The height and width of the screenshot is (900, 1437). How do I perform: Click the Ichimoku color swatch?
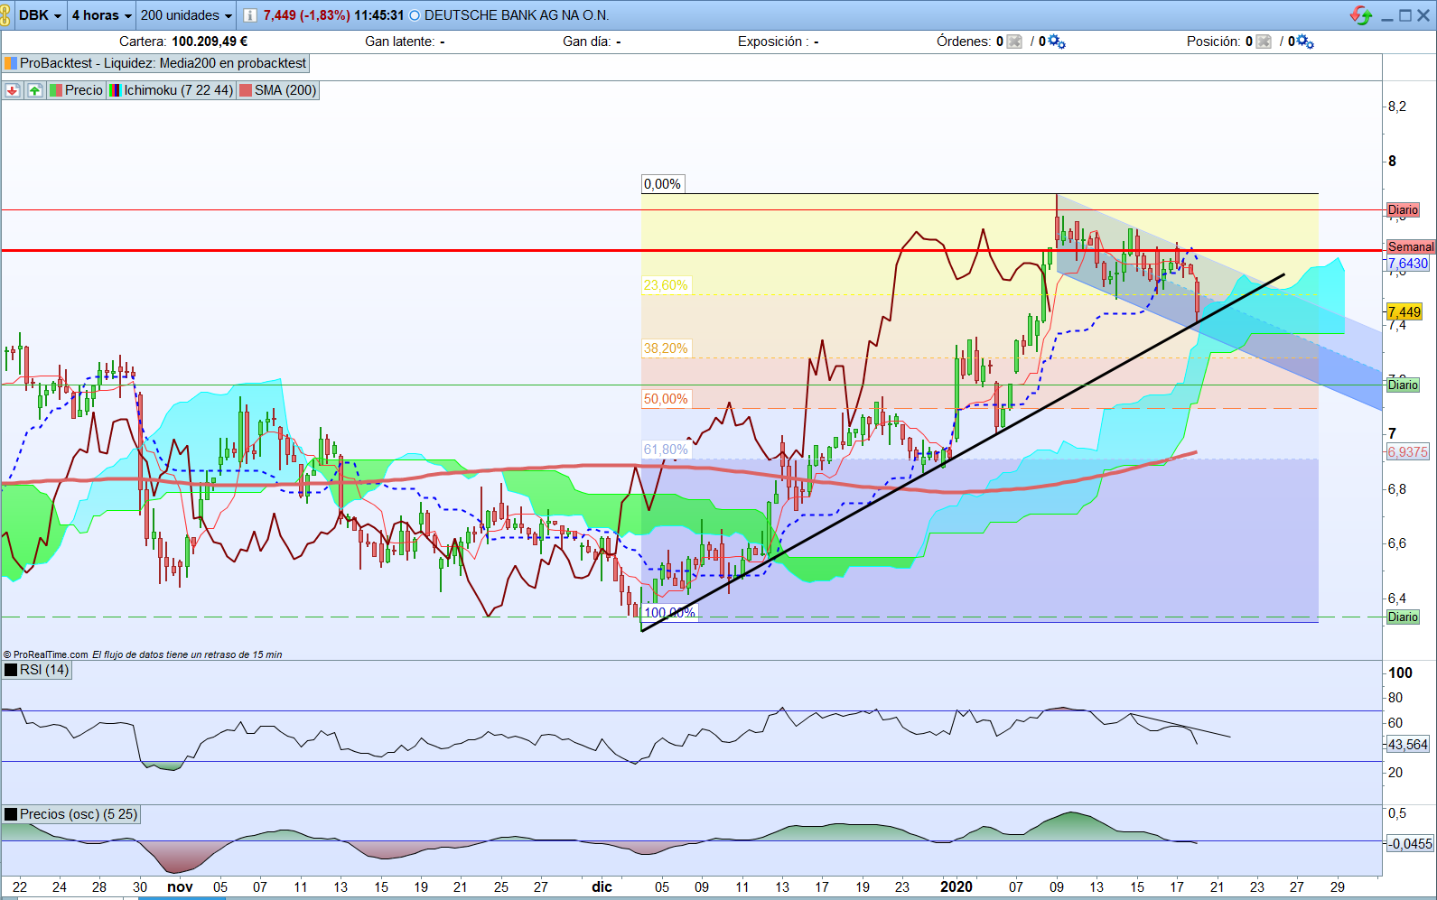point(115,90)
